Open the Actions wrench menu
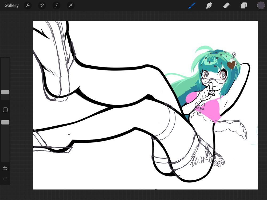The width and height of the screenshot is (267, 200). point(28,6)
